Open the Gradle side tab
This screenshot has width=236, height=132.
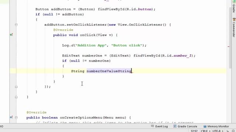(x=234, y=7)
